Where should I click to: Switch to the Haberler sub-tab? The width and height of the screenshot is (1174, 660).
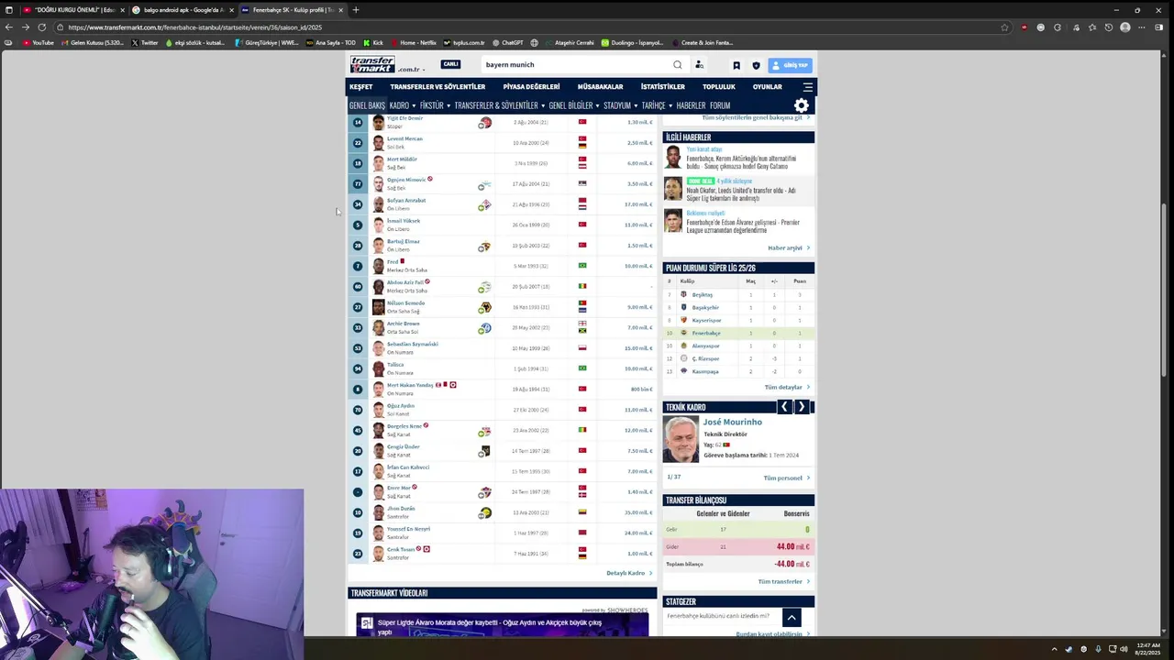pos(691,105)
